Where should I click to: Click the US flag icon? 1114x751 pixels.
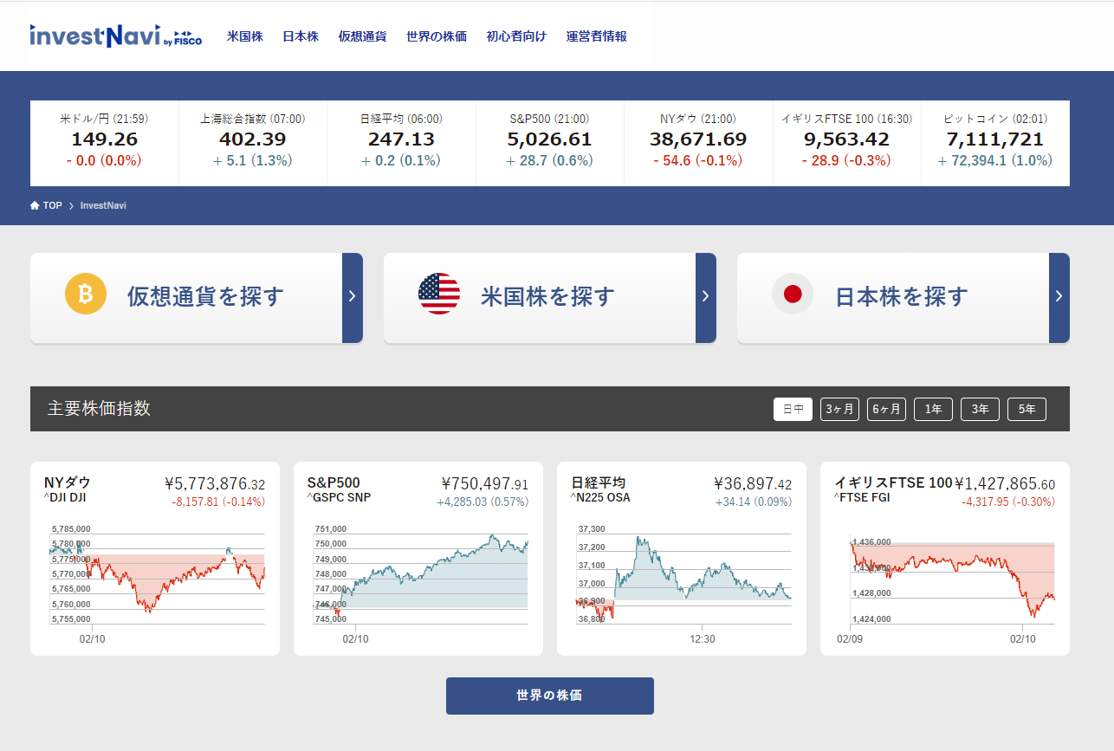(x=439, y=294)
